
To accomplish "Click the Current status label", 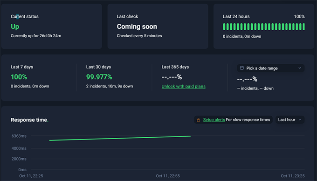I will [x=24, y=16].
